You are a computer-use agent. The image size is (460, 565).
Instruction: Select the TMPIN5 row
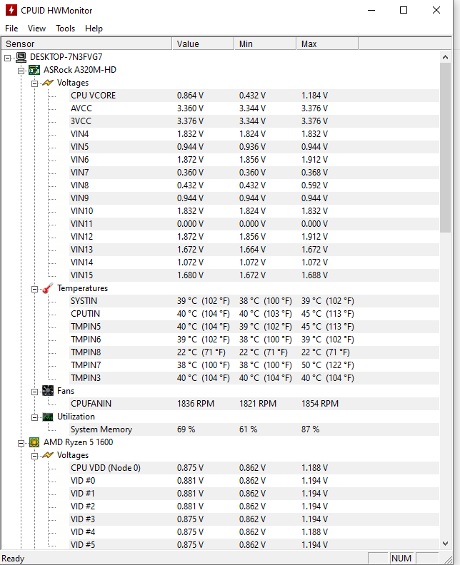tap(254, 327)
